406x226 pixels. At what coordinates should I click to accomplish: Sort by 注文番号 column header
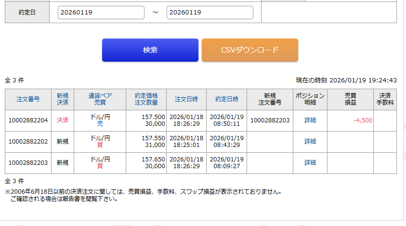tap(28, 99)
